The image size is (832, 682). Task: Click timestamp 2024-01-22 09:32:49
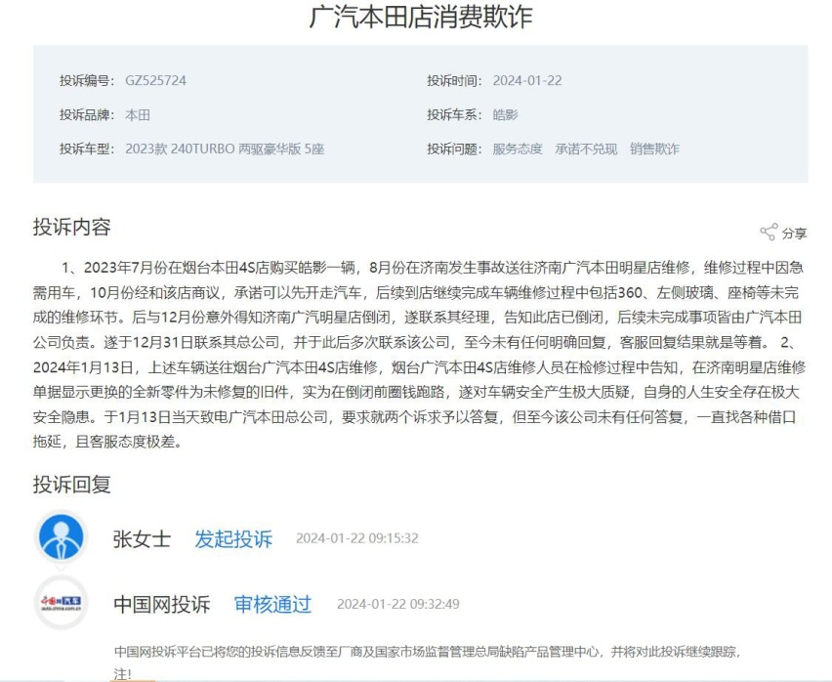[398, 604]
